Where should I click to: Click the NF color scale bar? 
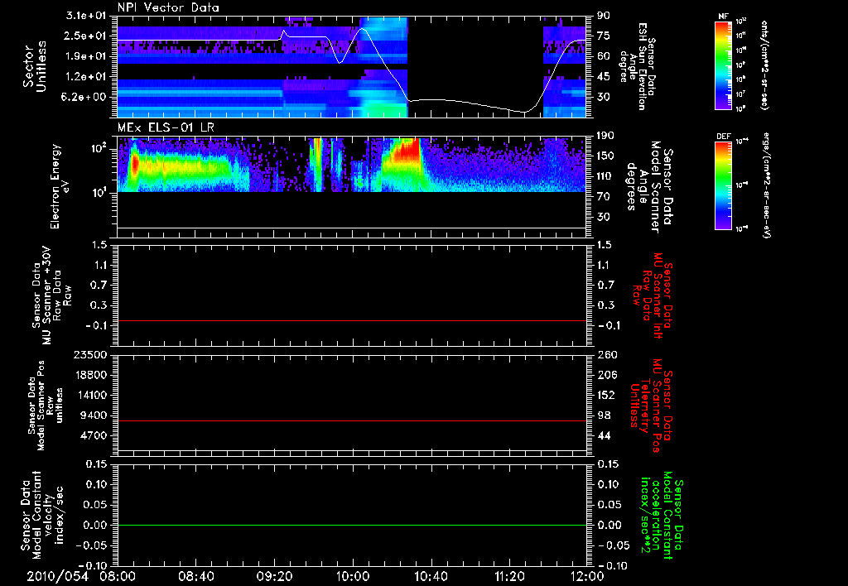[x=723, y=65]
